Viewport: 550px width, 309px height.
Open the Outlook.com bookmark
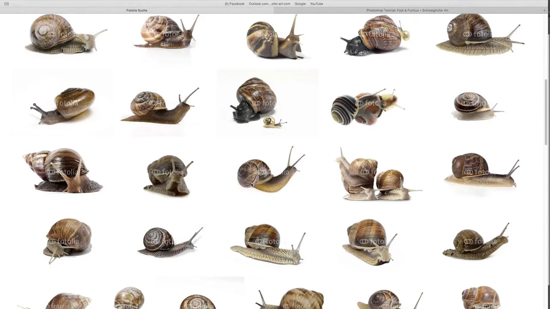point(269,4)
